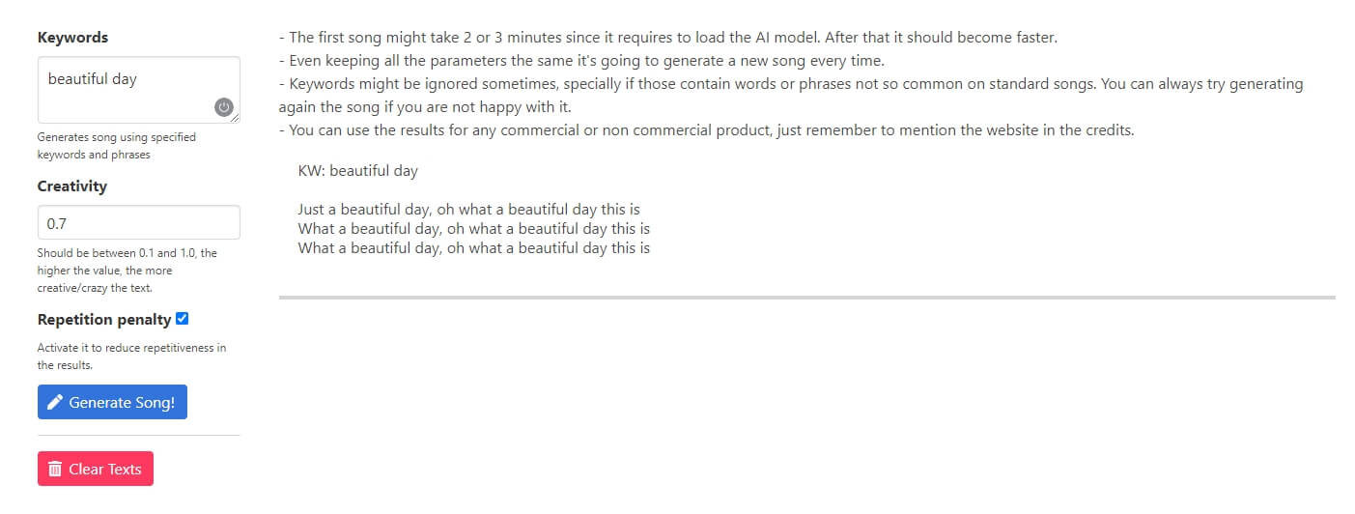Click the resize grip of Keywords textarea
Viewport: 1355px width, 514px height.
[x=235, y=119]
